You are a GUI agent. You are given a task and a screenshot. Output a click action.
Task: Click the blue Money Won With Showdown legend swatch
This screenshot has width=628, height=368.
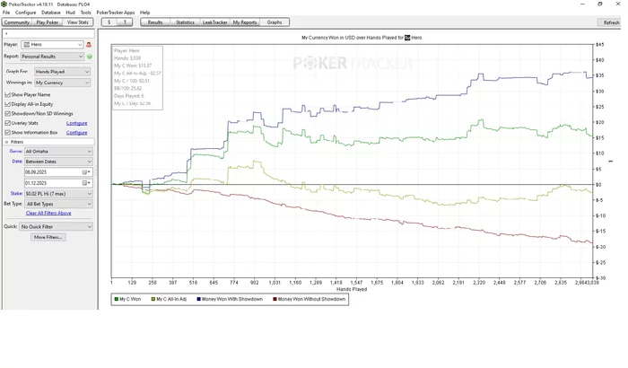coord(198,300)
